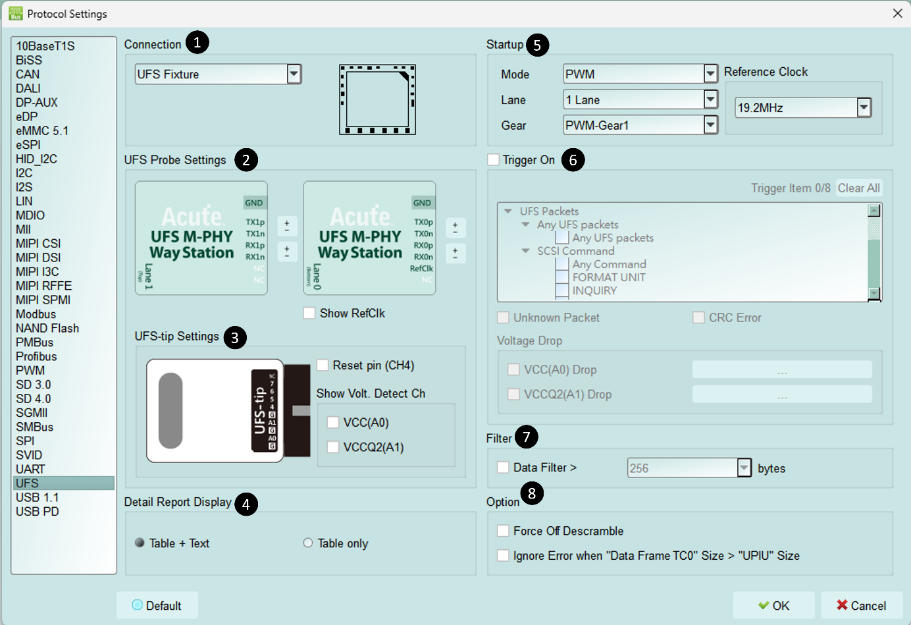The width and height of the screenshot is (911, 625).
Task: Confirm settings with OK button
Action: tap(773, 605)
